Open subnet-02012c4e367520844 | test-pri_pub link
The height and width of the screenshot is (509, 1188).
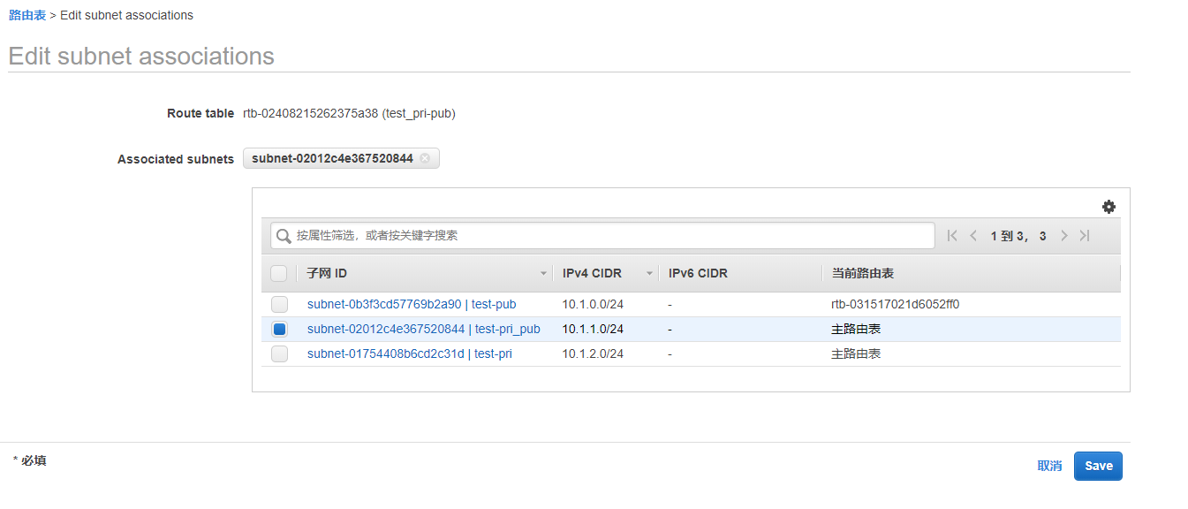click(424, 329)
